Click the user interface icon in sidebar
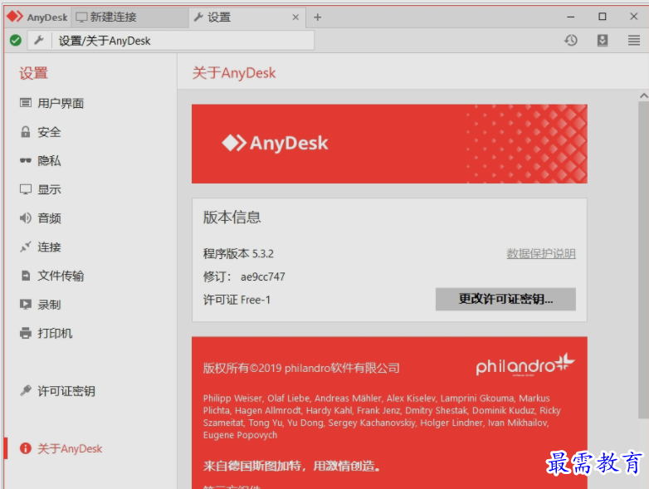Screen dimensions: 649x489 pos(25,103)
